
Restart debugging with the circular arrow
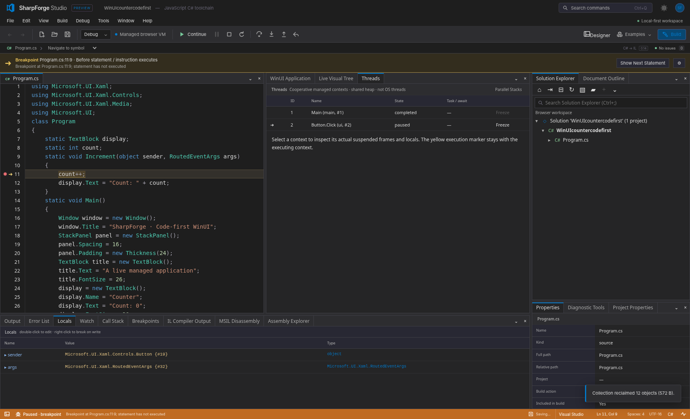242,34
